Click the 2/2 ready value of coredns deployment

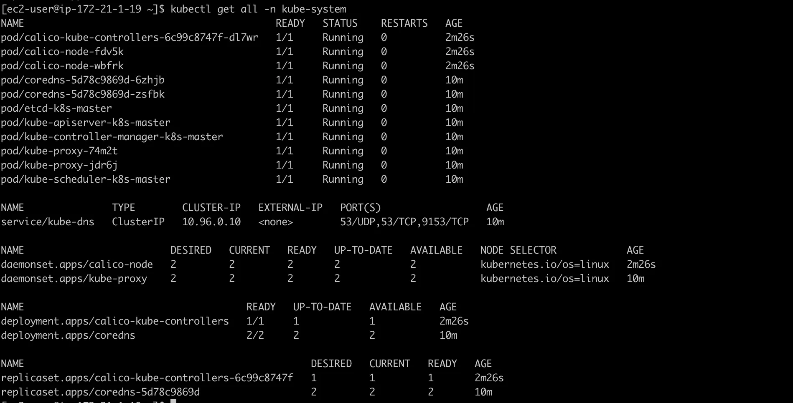(x=255, y=335)
